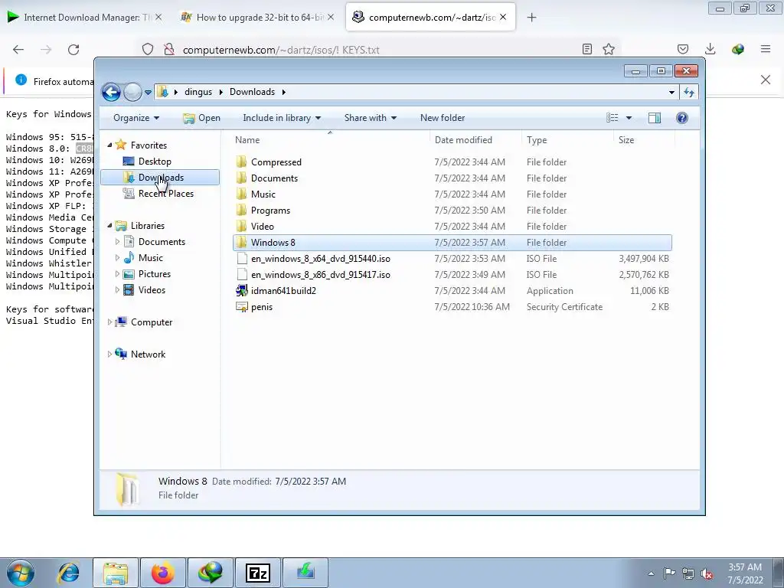
Task: Select the Video folder in file list
Action: pos(452,226)
